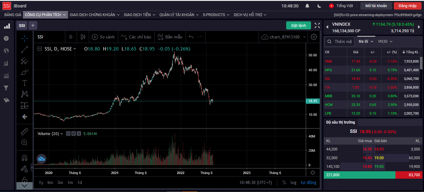Open the alert icon in left sidebar

6,38
